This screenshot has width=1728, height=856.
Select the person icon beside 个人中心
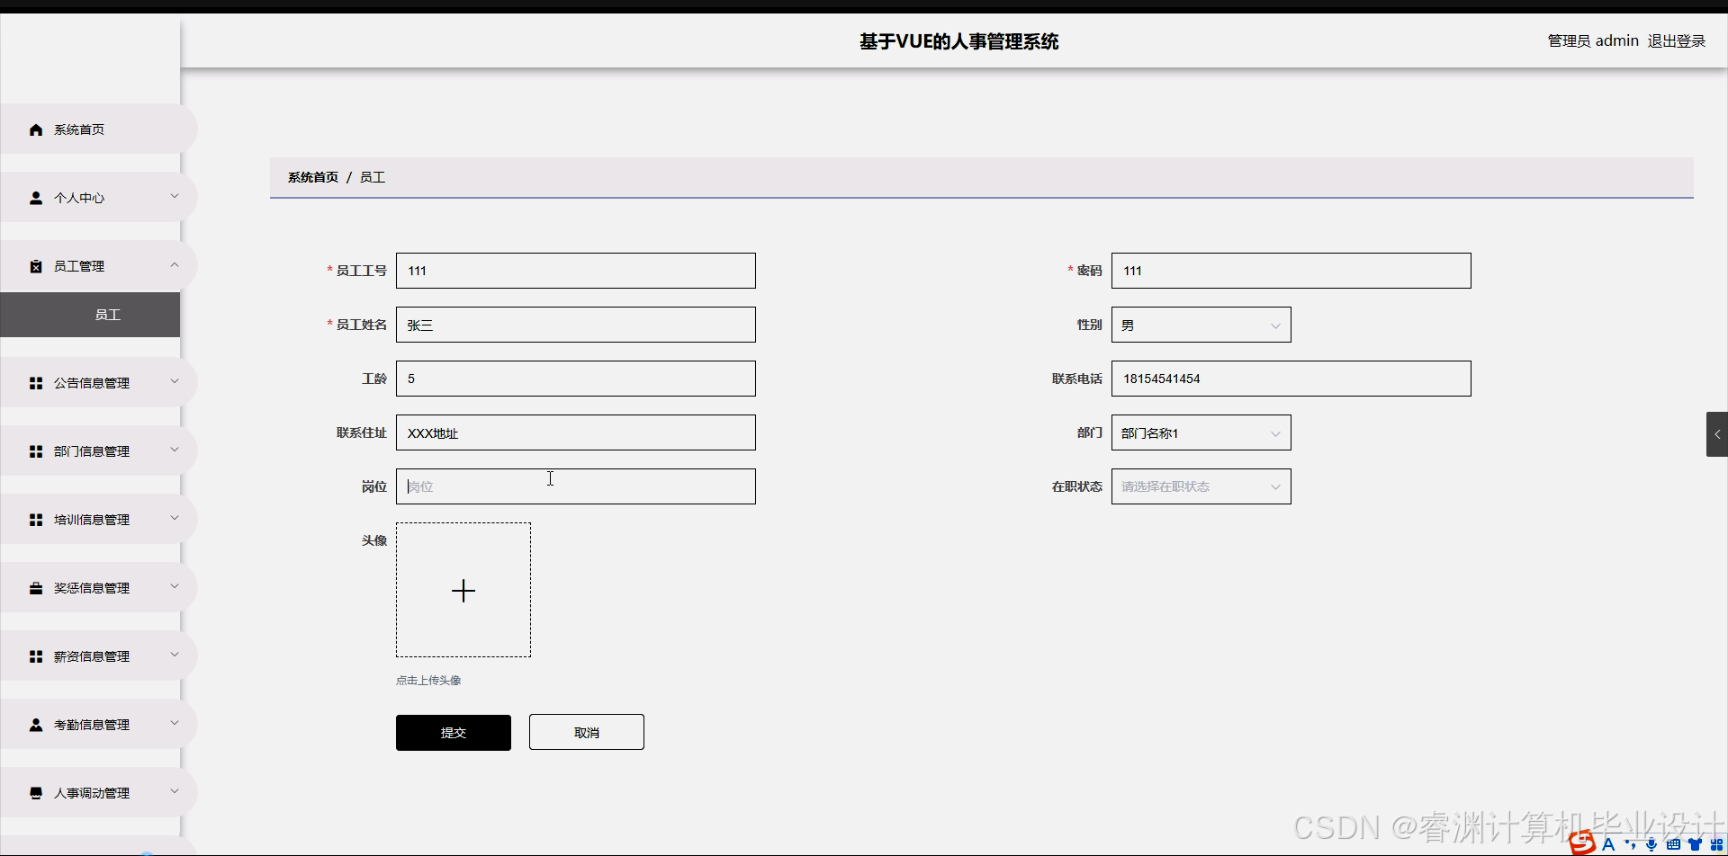36,197
